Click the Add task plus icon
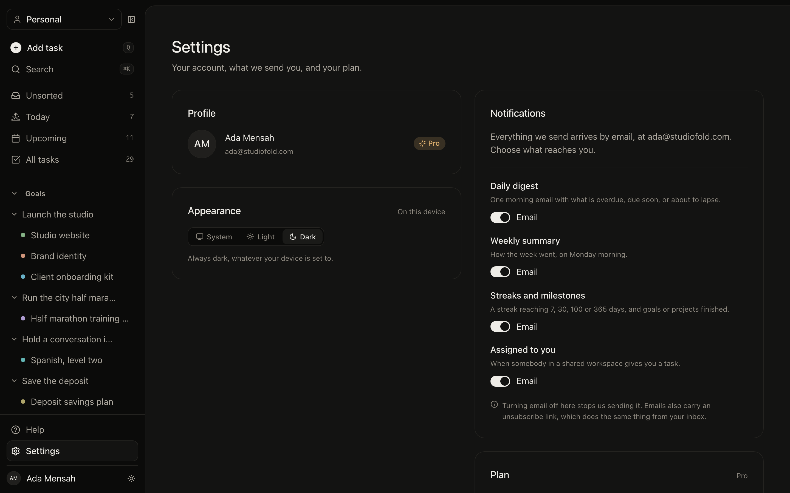The image size is (790, 493). tap(16, 48)
